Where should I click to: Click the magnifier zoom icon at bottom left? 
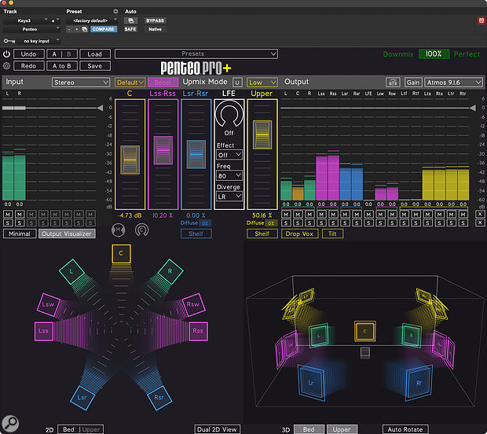click(x=10, y=424)
